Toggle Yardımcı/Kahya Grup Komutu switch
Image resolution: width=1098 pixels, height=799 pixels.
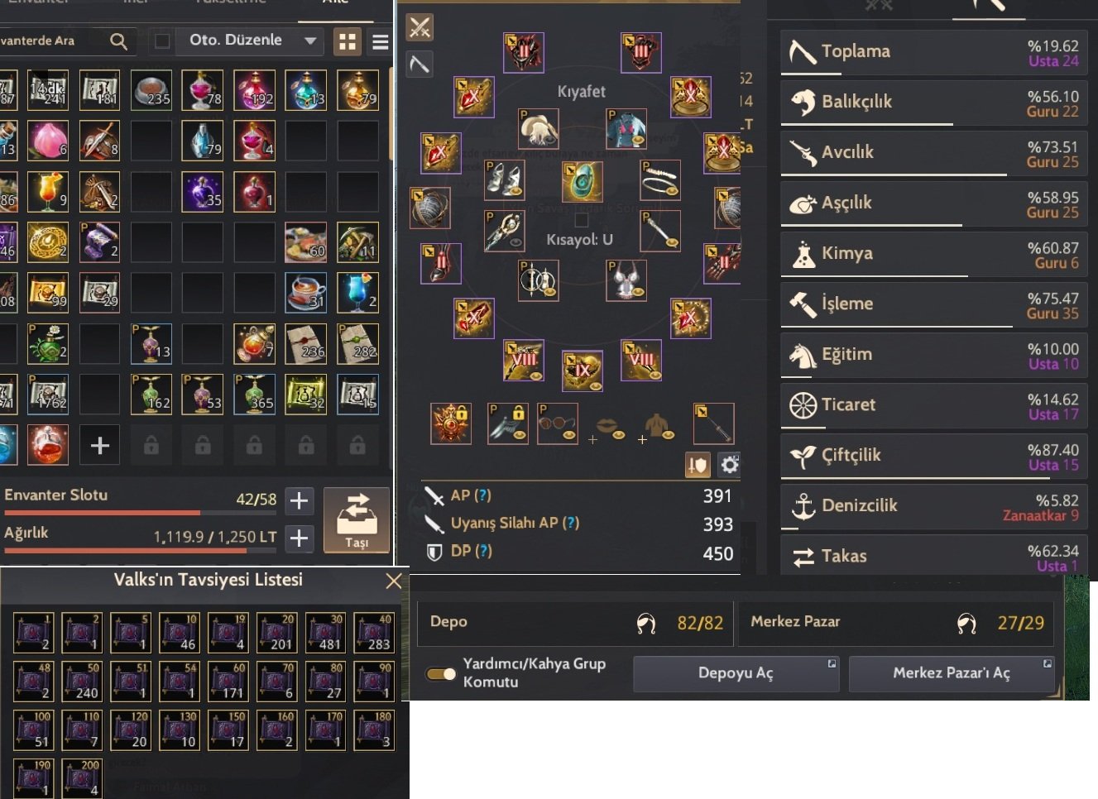point(441,673)
